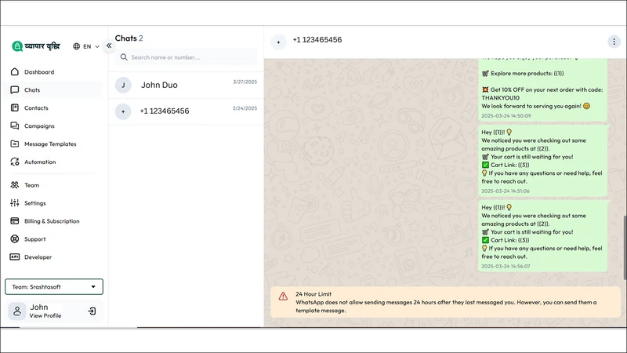Click the chat header contact avatar

click(279, 42)
